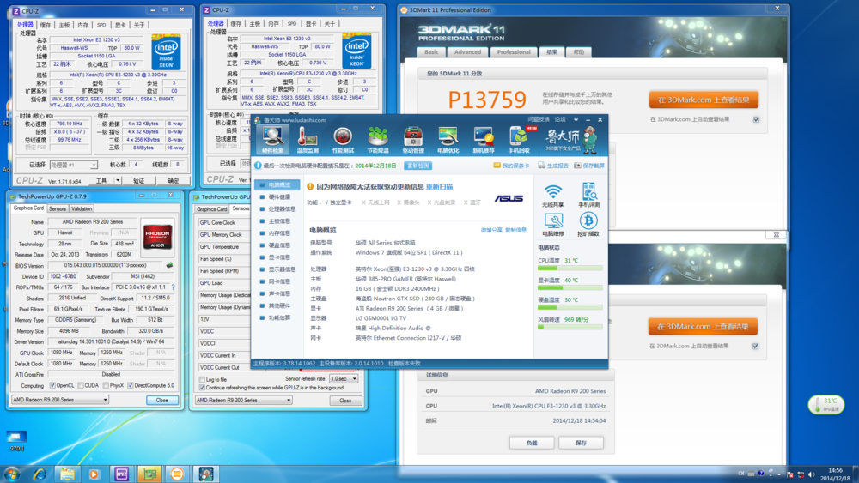Launch Internet Explorer from the taskbar

[x=40, y=474]
